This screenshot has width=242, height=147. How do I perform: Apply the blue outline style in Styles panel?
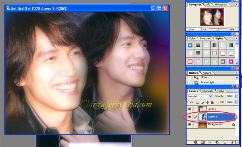point(190,45)
